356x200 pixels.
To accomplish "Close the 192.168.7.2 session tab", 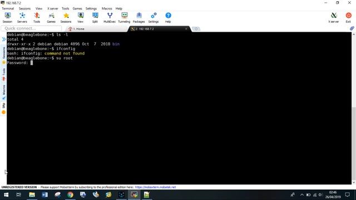I will [186, 29].
